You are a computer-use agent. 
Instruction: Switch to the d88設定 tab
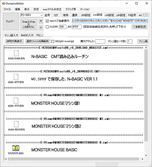(x=86, y=15)
